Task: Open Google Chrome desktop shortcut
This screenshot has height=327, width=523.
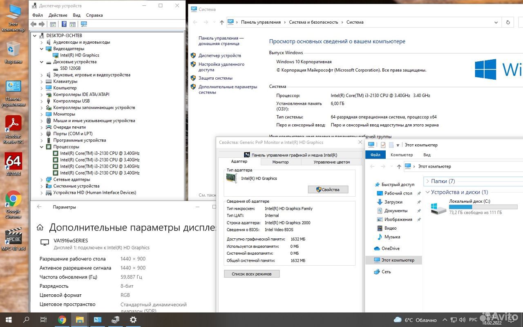Action: [x=13, y=204]
